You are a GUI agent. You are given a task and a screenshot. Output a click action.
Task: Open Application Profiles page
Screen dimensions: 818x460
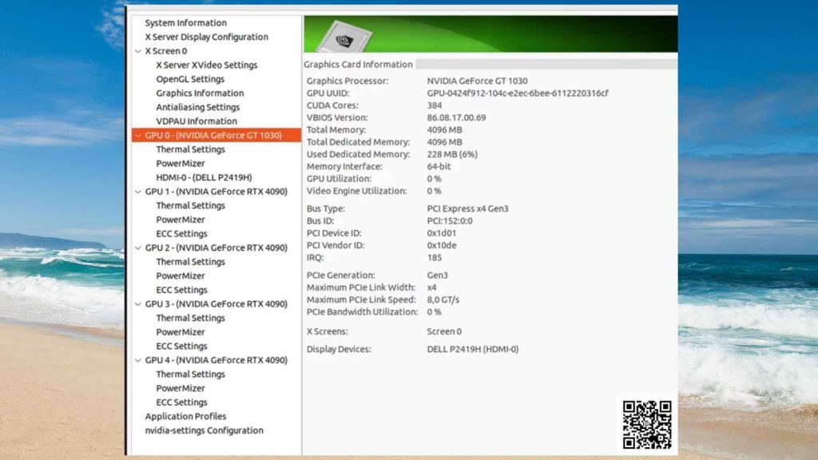tap(185, 417)
